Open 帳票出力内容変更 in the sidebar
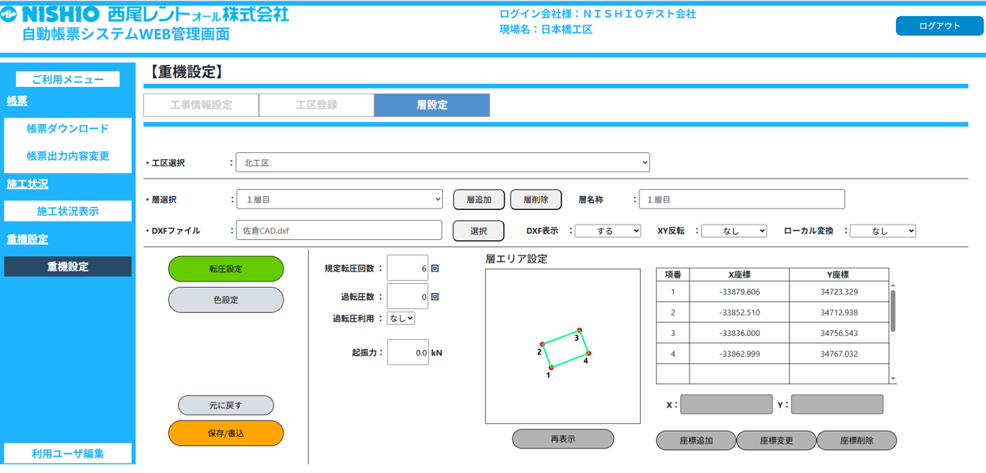This screenshot has width=986, height=473. 68,156
